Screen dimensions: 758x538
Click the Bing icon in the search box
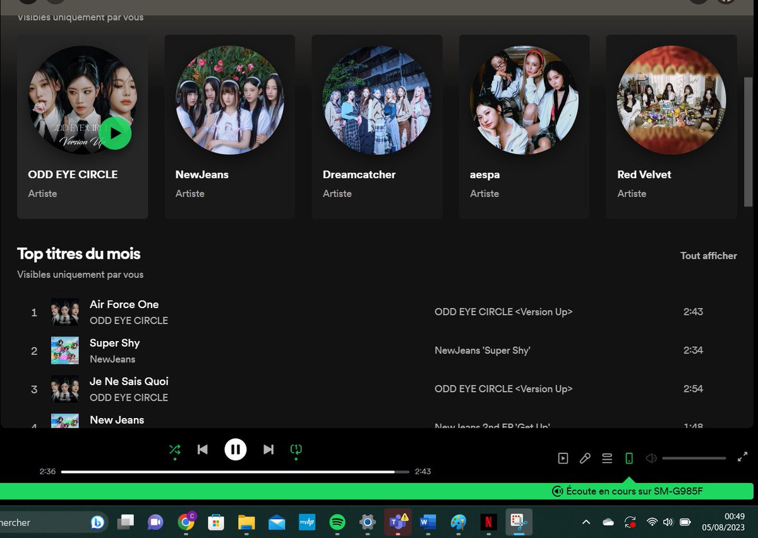[97, 522]
